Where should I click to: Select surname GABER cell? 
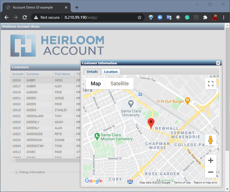pyautogui.click(x=39, y=86)
